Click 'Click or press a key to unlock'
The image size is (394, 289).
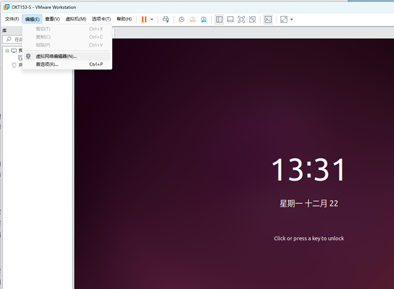[309, 239]
